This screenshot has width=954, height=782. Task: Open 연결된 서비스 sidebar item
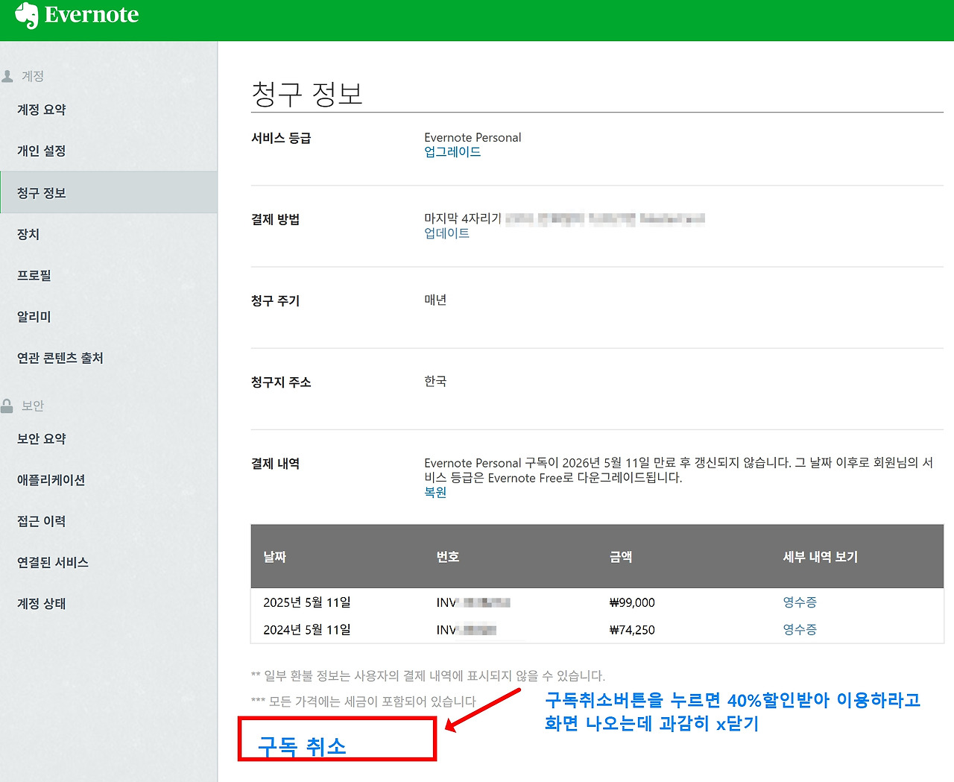click(x=53, y=562)
